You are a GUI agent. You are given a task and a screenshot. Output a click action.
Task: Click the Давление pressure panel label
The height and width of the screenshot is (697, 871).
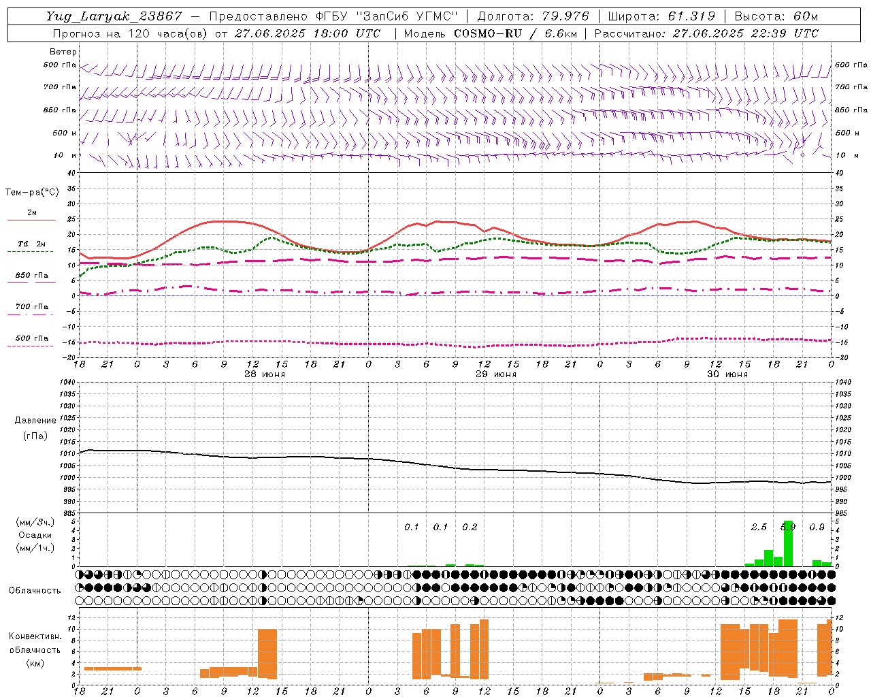pyautogui.click(x=35, y=420)
